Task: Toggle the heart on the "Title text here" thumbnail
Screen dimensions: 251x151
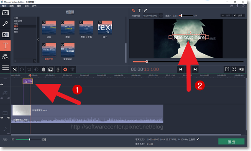Action: (x=44, y=45)
